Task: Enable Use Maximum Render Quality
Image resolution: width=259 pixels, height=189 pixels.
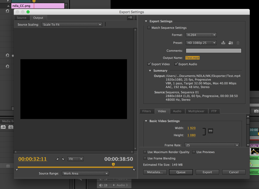Action: point(145,152)
